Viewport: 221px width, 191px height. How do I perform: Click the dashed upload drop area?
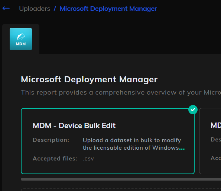[x=121, y=190]
